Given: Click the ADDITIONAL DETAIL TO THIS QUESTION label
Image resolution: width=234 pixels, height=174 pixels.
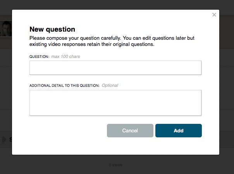Looking at the screenshot, I should 64,86.
